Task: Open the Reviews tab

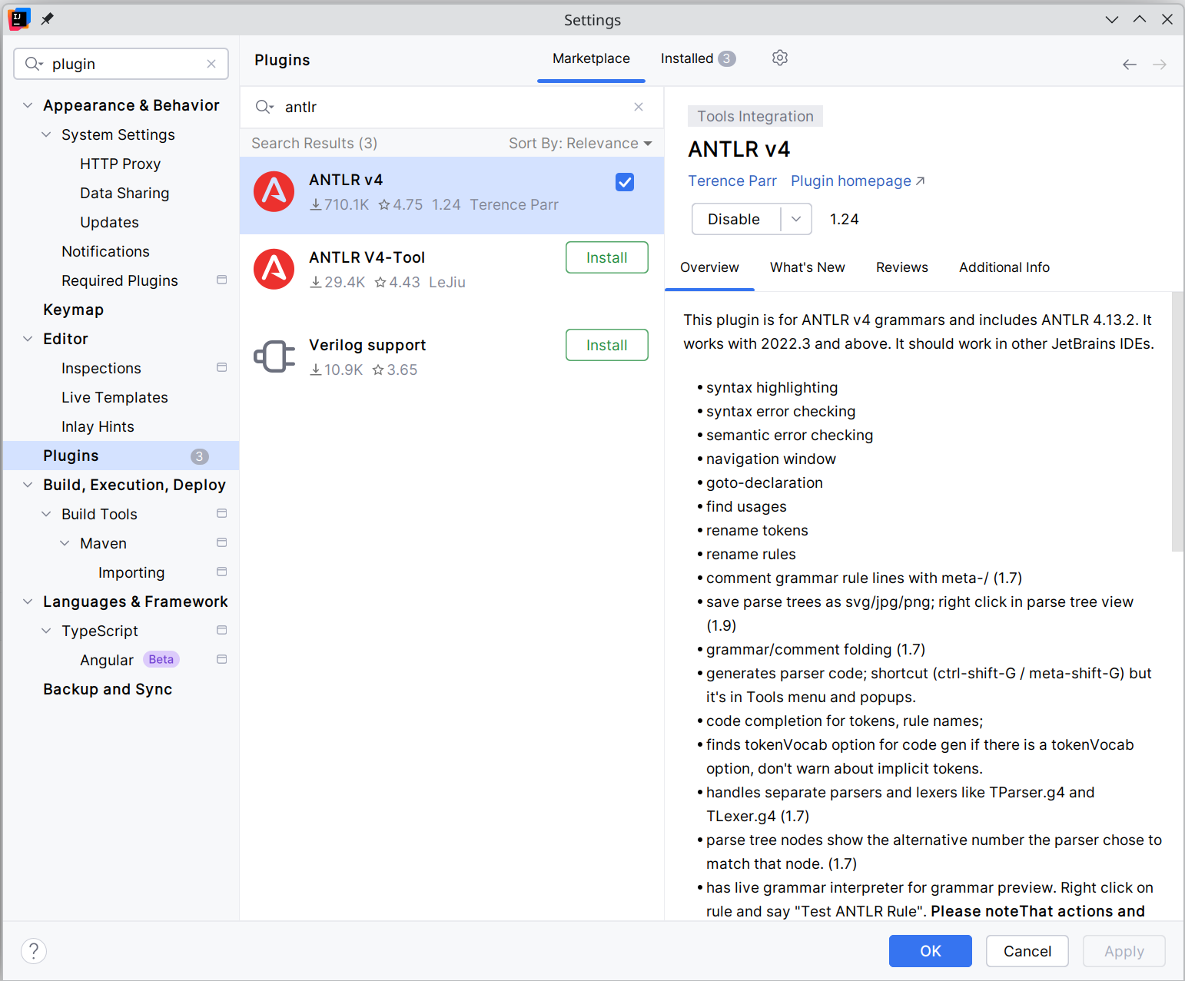Action: [901, 267]
